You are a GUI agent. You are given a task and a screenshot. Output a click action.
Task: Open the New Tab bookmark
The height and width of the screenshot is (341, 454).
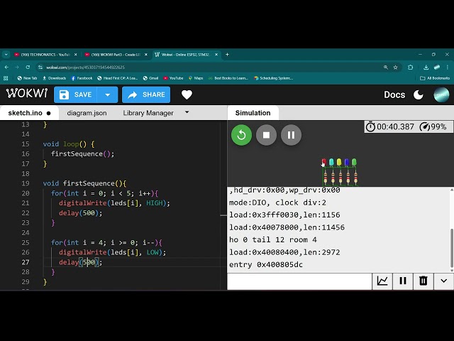(x=27, y=78)
